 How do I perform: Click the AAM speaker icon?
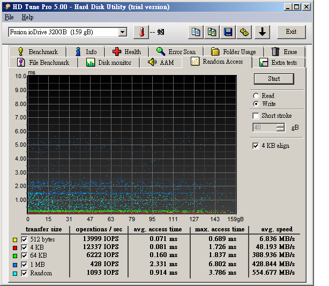152,62
